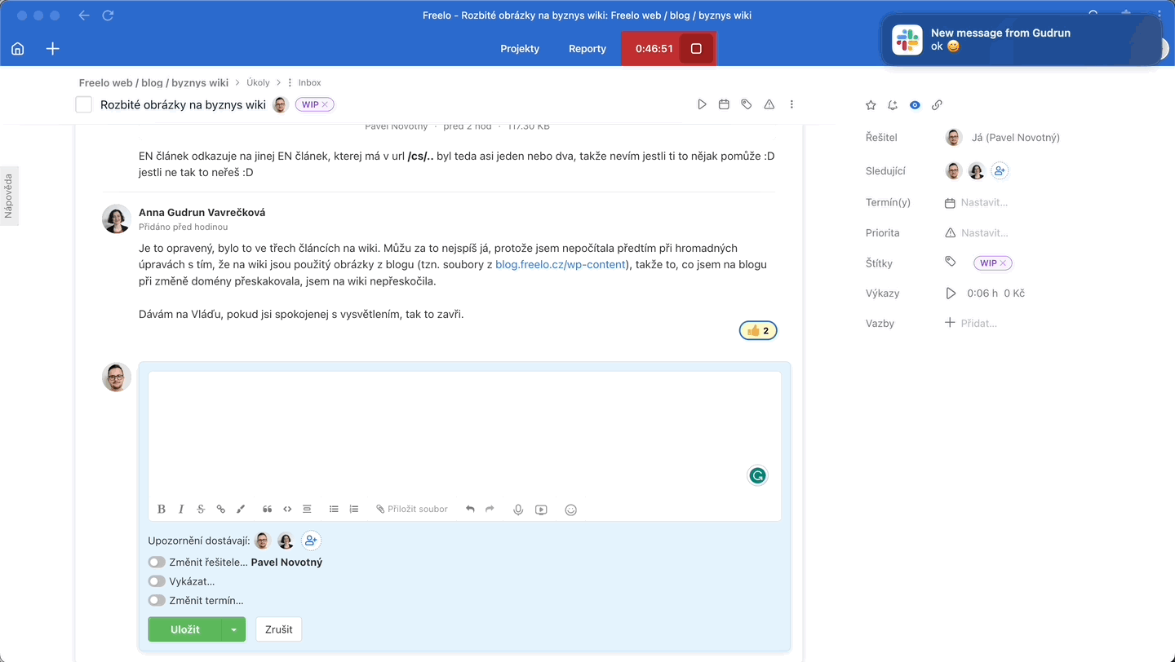Insert a code block with the angle brackets icon
1175x662 pixels.
287,510
